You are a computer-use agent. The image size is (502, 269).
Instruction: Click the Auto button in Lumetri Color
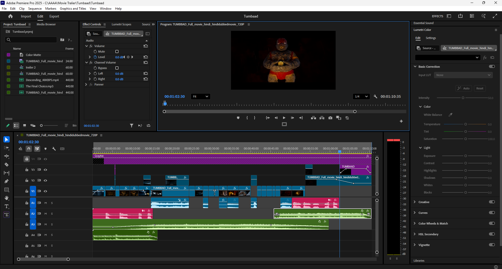464,88
